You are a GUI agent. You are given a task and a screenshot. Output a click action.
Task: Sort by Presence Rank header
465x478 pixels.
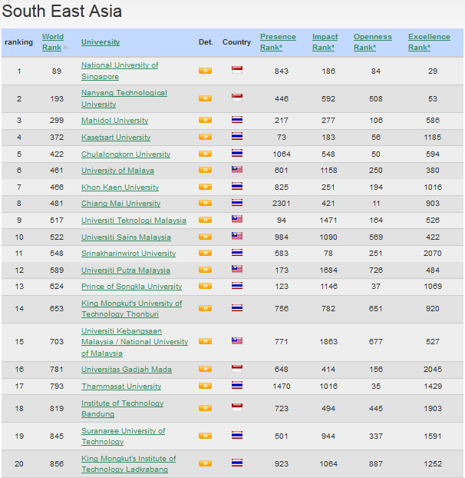point(278,42)
